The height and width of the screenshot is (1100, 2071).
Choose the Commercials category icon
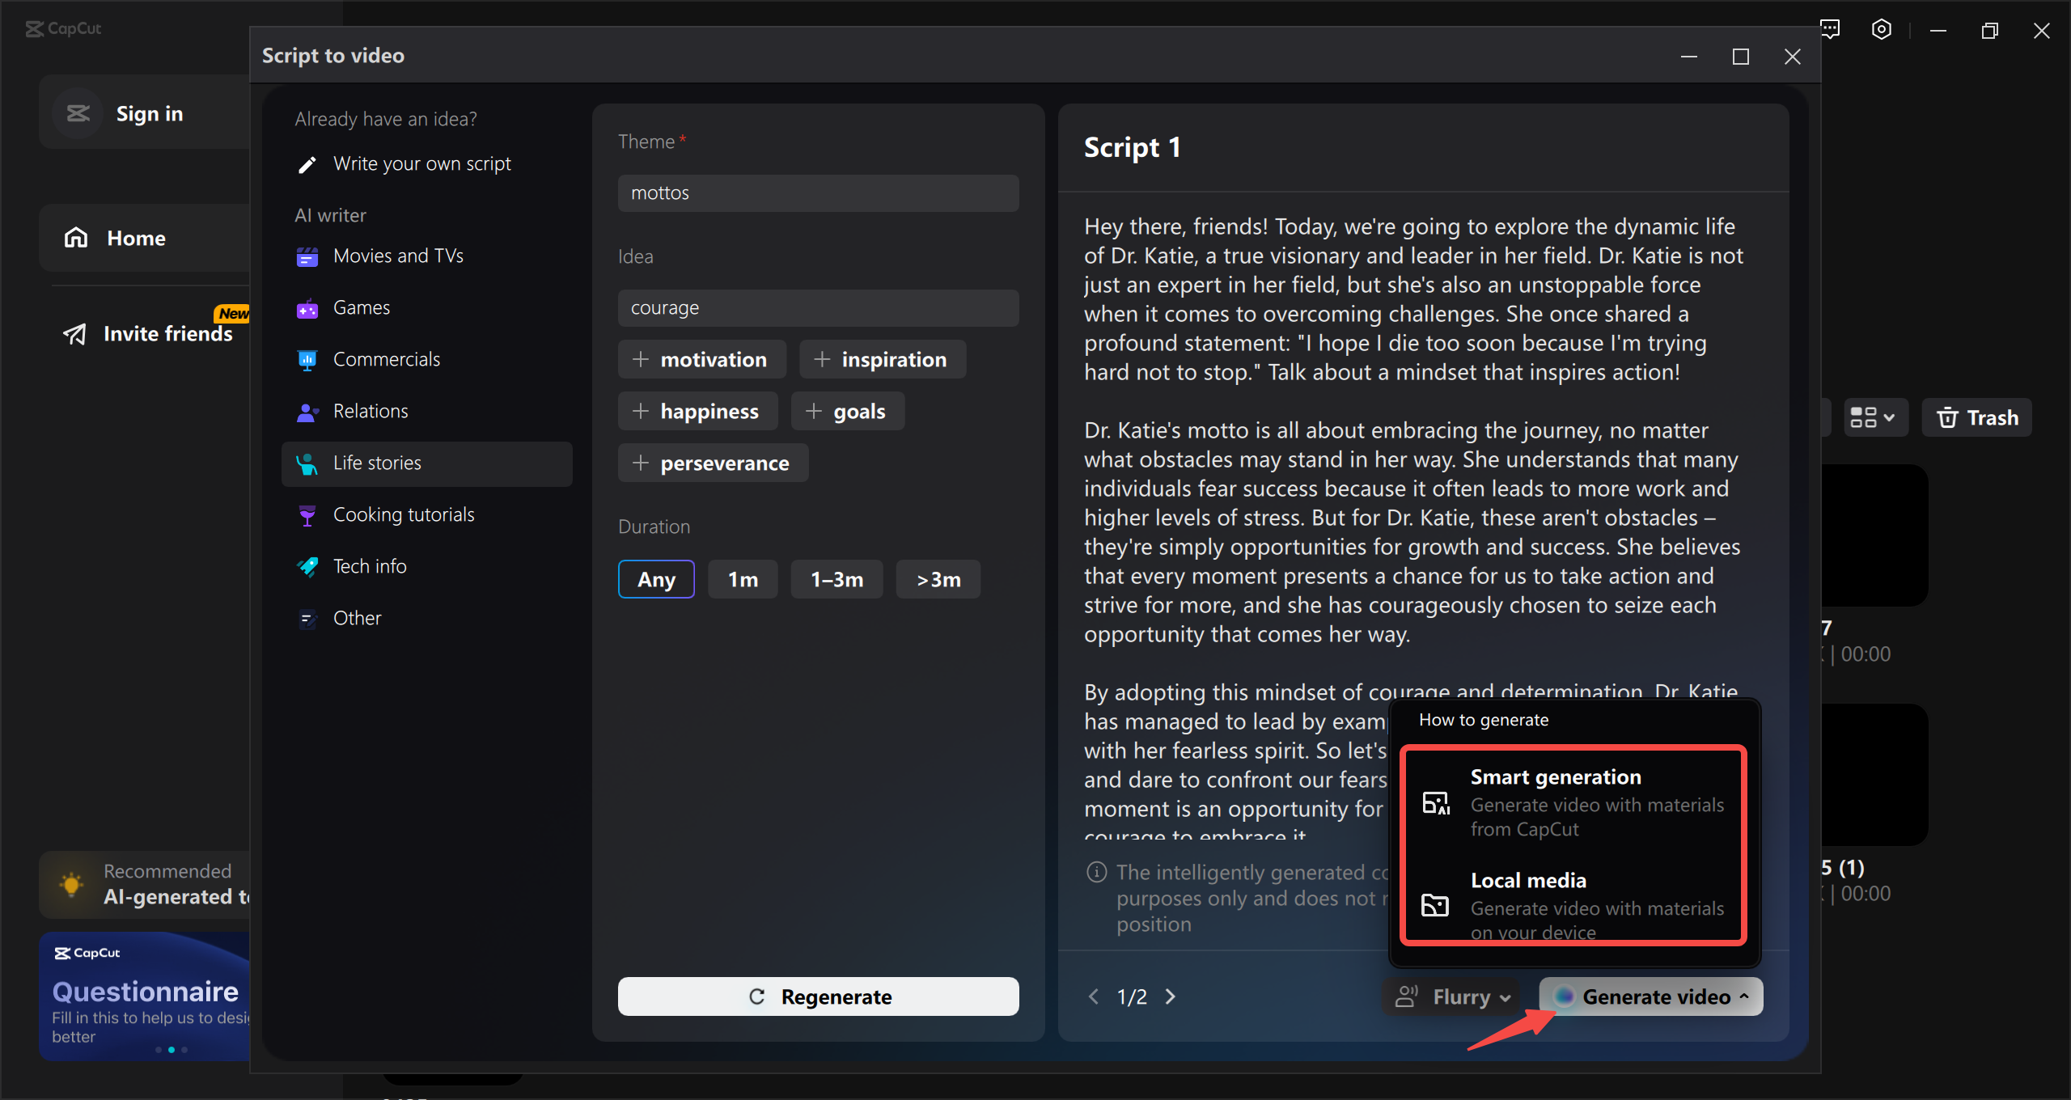pos(307,360)
